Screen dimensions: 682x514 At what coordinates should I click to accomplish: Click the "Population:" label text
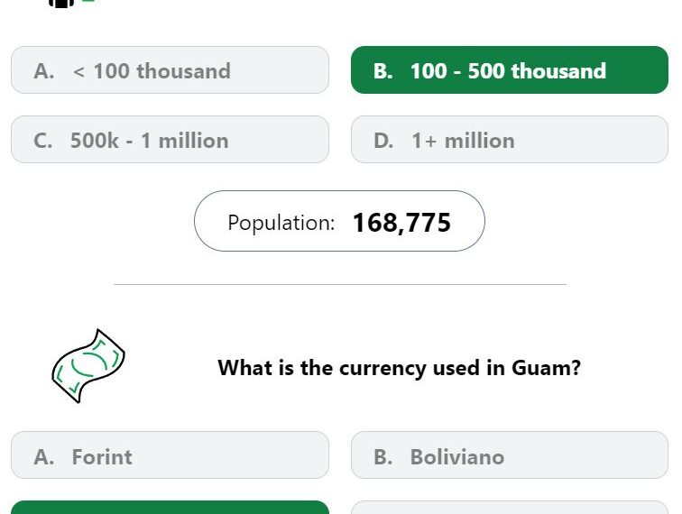point(281,223)
